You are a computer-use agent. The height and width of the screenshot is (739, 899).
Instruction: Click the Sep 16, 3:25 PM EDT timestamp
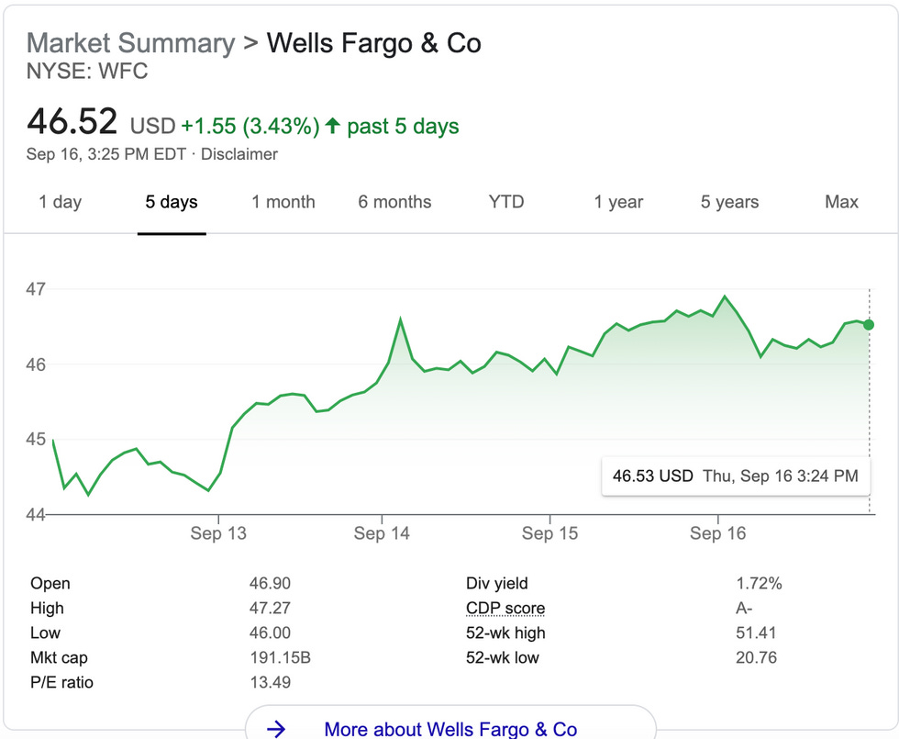(x=106, y=154)
